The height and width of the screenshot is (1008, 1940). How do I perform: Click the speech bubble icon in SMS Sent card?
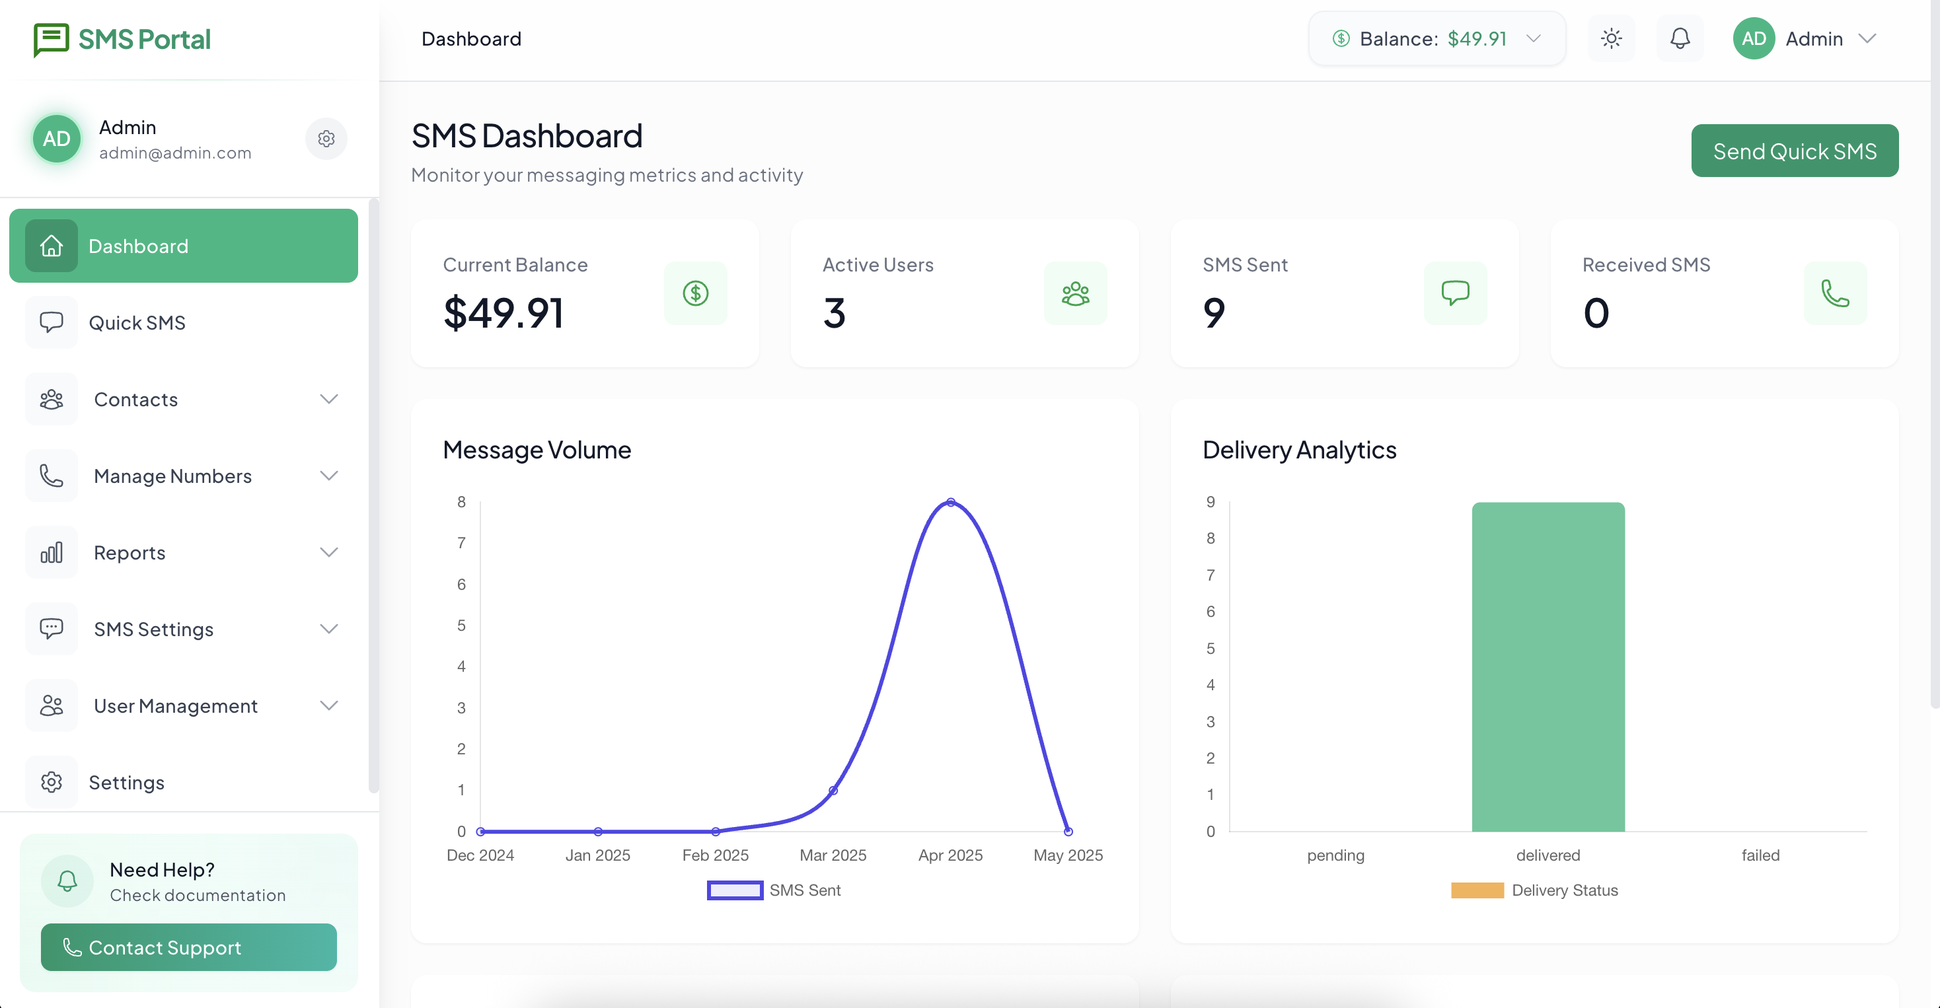(1454, 293)
